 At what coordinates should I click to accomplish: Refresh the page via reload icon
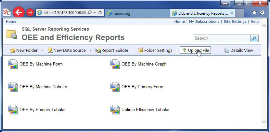click(x=100, y=13)
